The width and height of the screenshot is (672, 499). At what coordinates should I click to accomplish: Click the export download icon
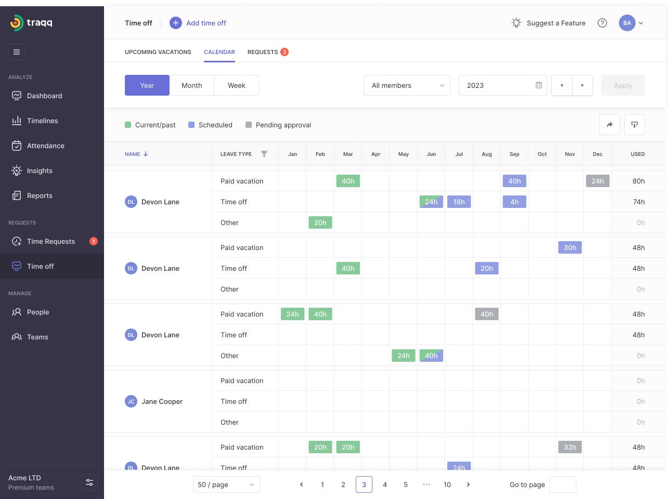(635, 125)
